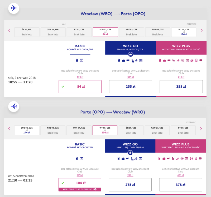Choose outbound WIZZ PLUS fare 358 zł

coord(181,87)
